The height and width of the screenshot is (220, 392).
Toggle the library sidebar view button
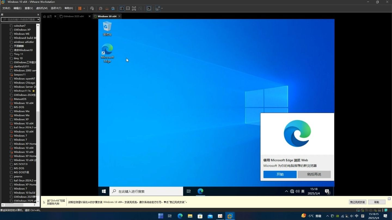click(x=122, y=8)
